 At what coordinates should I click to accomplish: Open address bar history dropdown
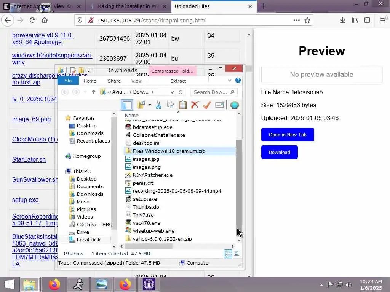(172, 92)
